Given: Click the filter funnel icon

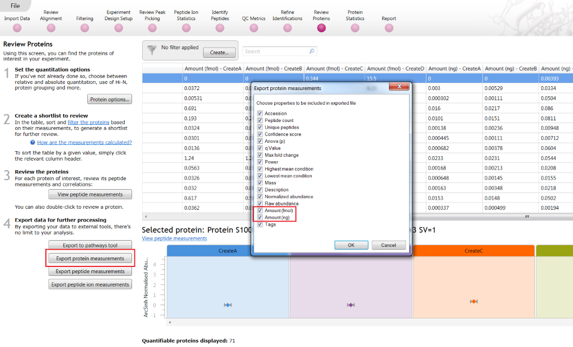Looking at the screenshot, I should 152,50.
